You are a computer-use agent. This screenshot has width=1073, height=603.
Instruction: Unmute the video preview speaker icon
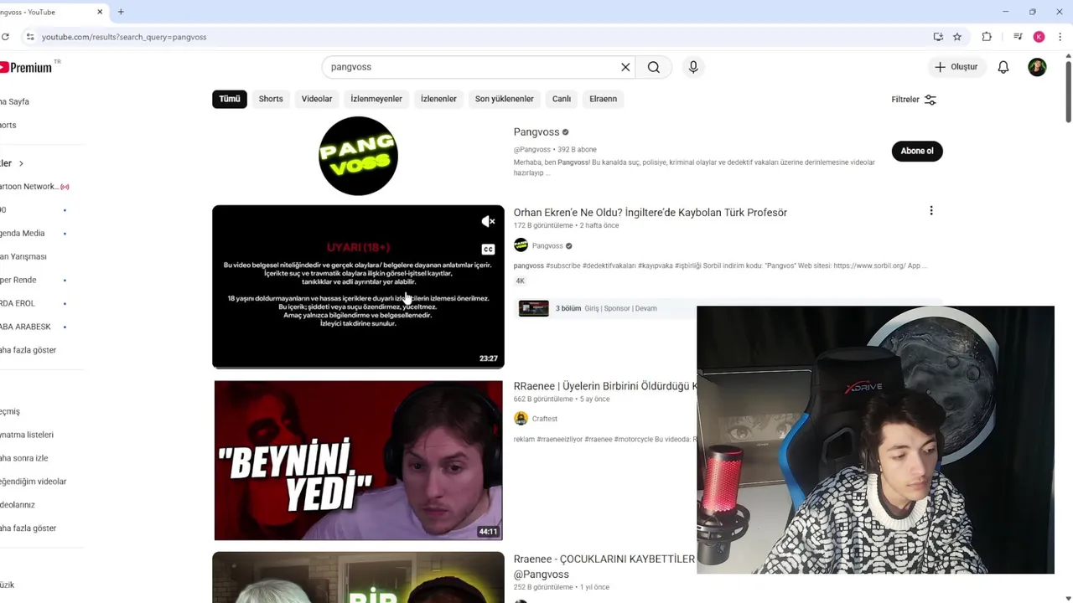[x=488, y=221]
